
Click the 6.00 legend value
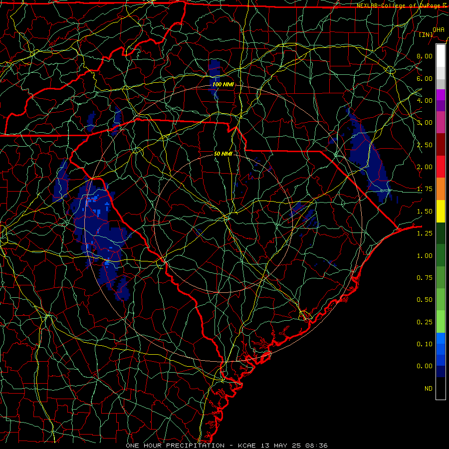(425, 78)
